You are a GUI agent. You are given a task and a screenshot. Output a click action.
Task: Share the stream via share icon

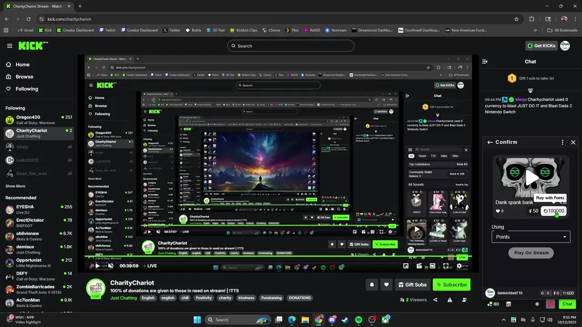pos(436,300)
